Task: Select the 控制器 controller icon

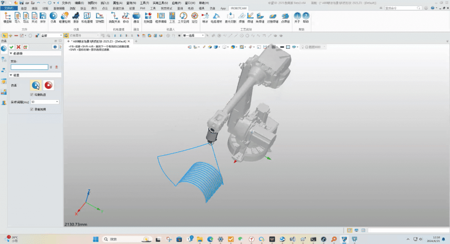Action: click(x=148, y=17)
